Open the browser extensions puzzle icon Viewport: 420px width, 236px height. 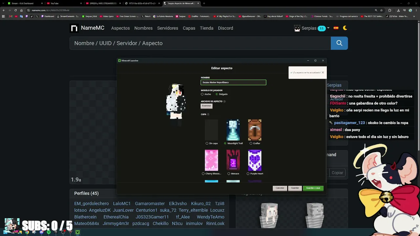tap(390, 10)
